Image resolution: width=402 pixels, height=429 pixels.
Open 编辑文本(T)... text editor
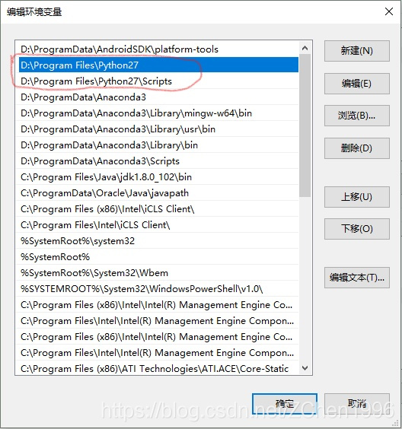[x=357, y=278]
